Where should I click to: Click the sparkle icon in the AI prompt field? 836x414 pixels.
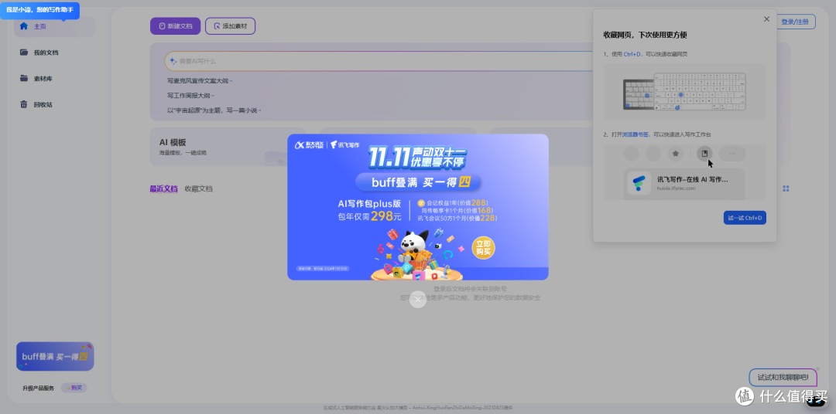click(173, 61)
